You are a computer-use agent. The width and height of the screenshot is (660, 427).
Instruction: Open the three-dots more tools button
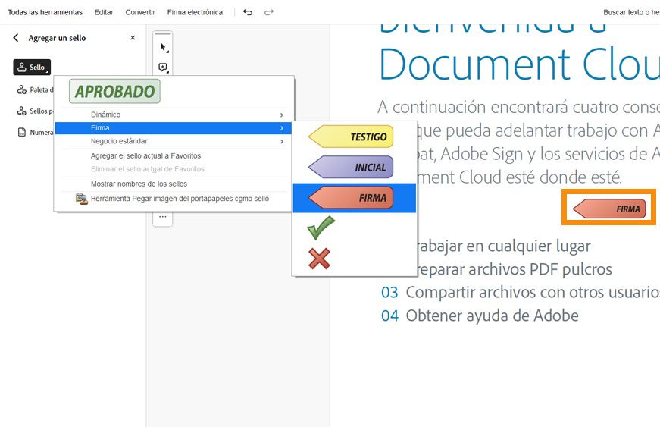[x=163, y=217]
